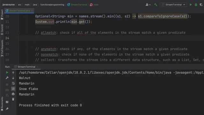The image size is (204, 115).
Task: Toggle scroll to end of console
Action: [x=13, y=89]
